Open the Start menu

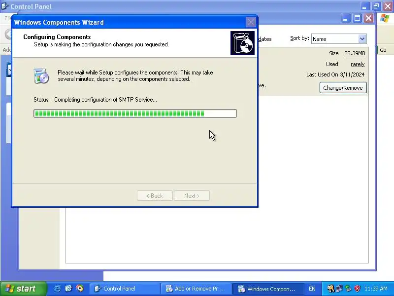pos(23,289)
